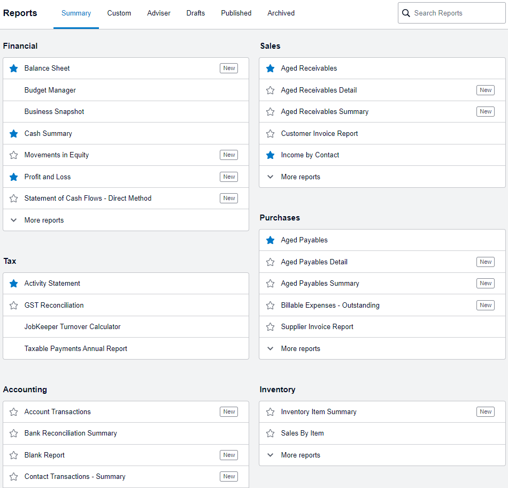Open the Archived tab
The height and width of the screenshot is (488, 508).
point(281,13)
